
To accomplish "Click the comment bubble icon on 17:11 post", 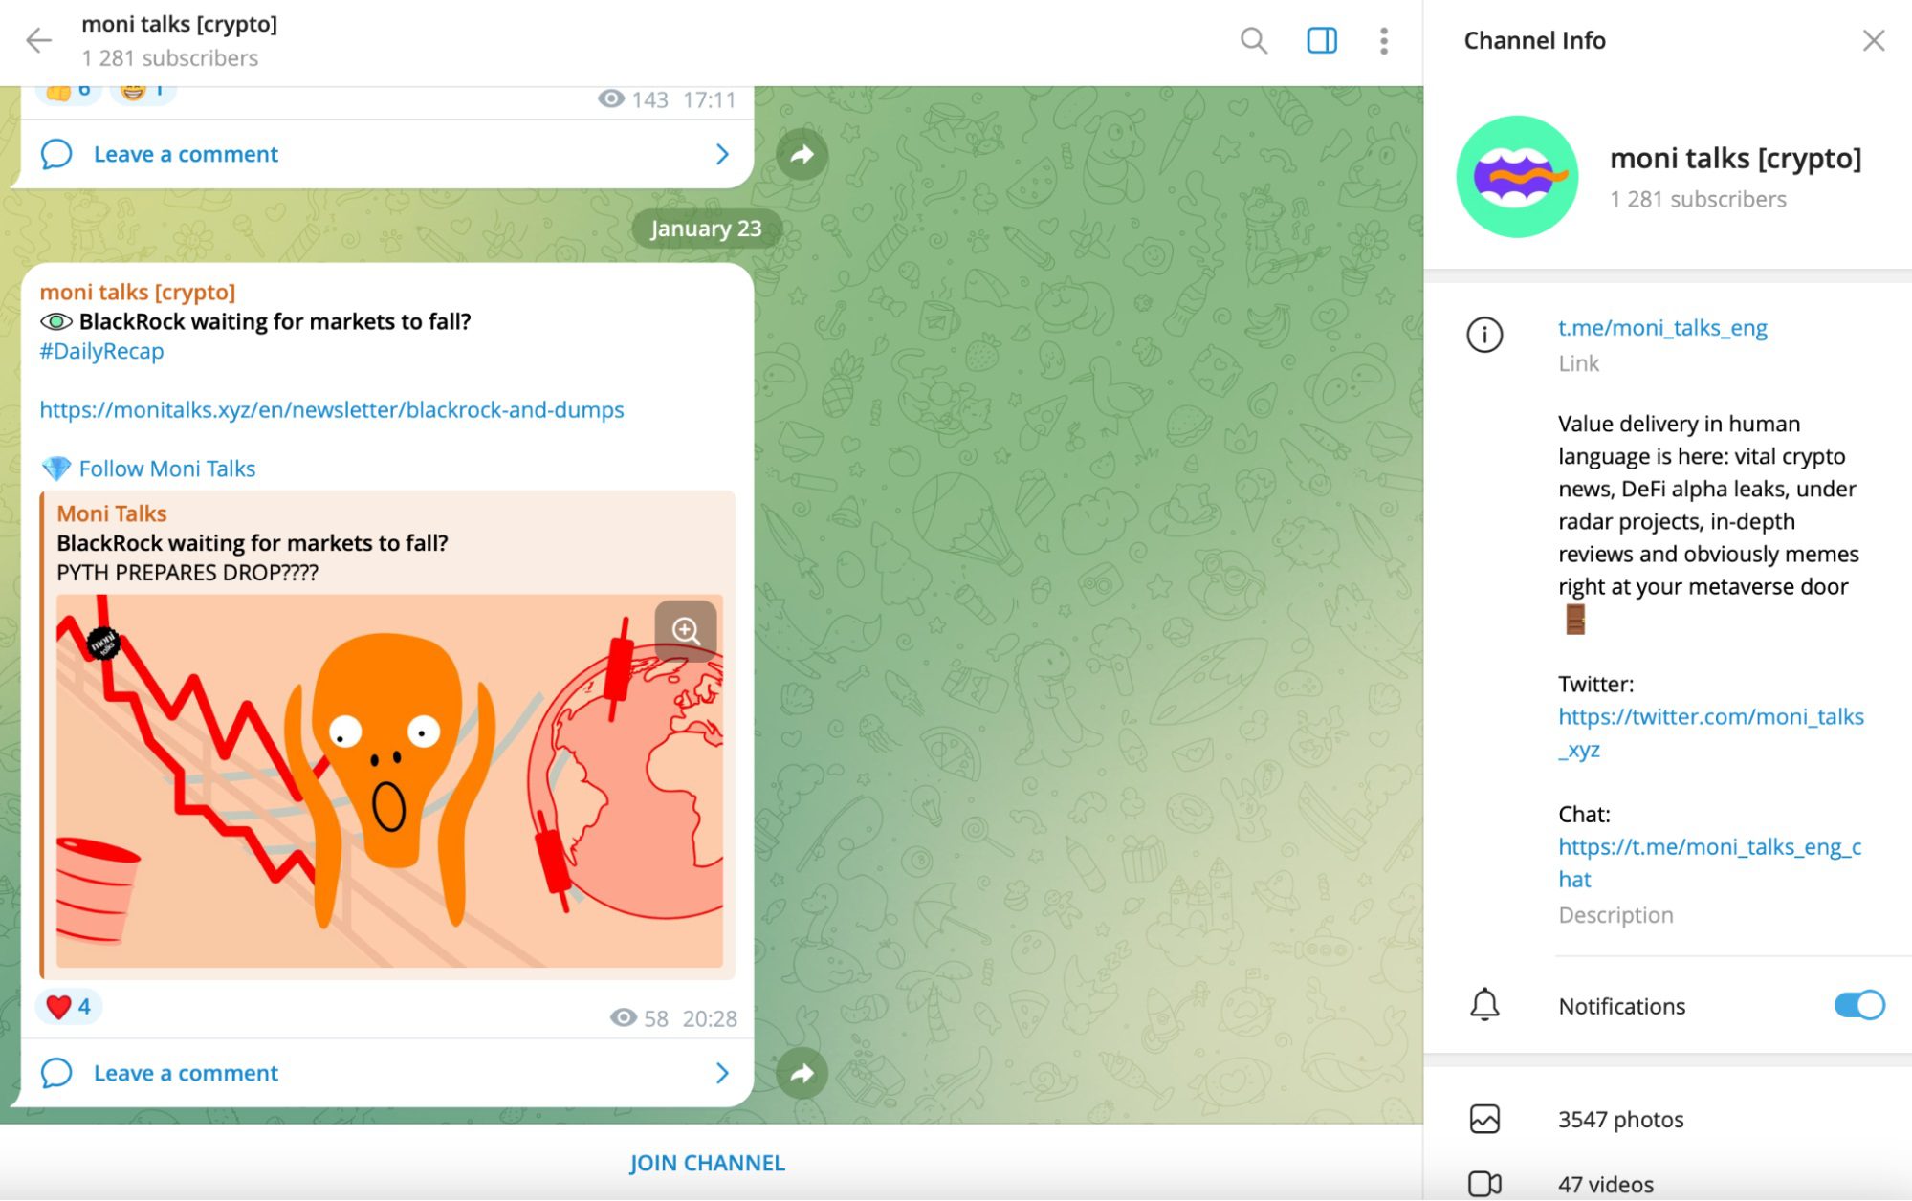I will (x=56, y=154).
